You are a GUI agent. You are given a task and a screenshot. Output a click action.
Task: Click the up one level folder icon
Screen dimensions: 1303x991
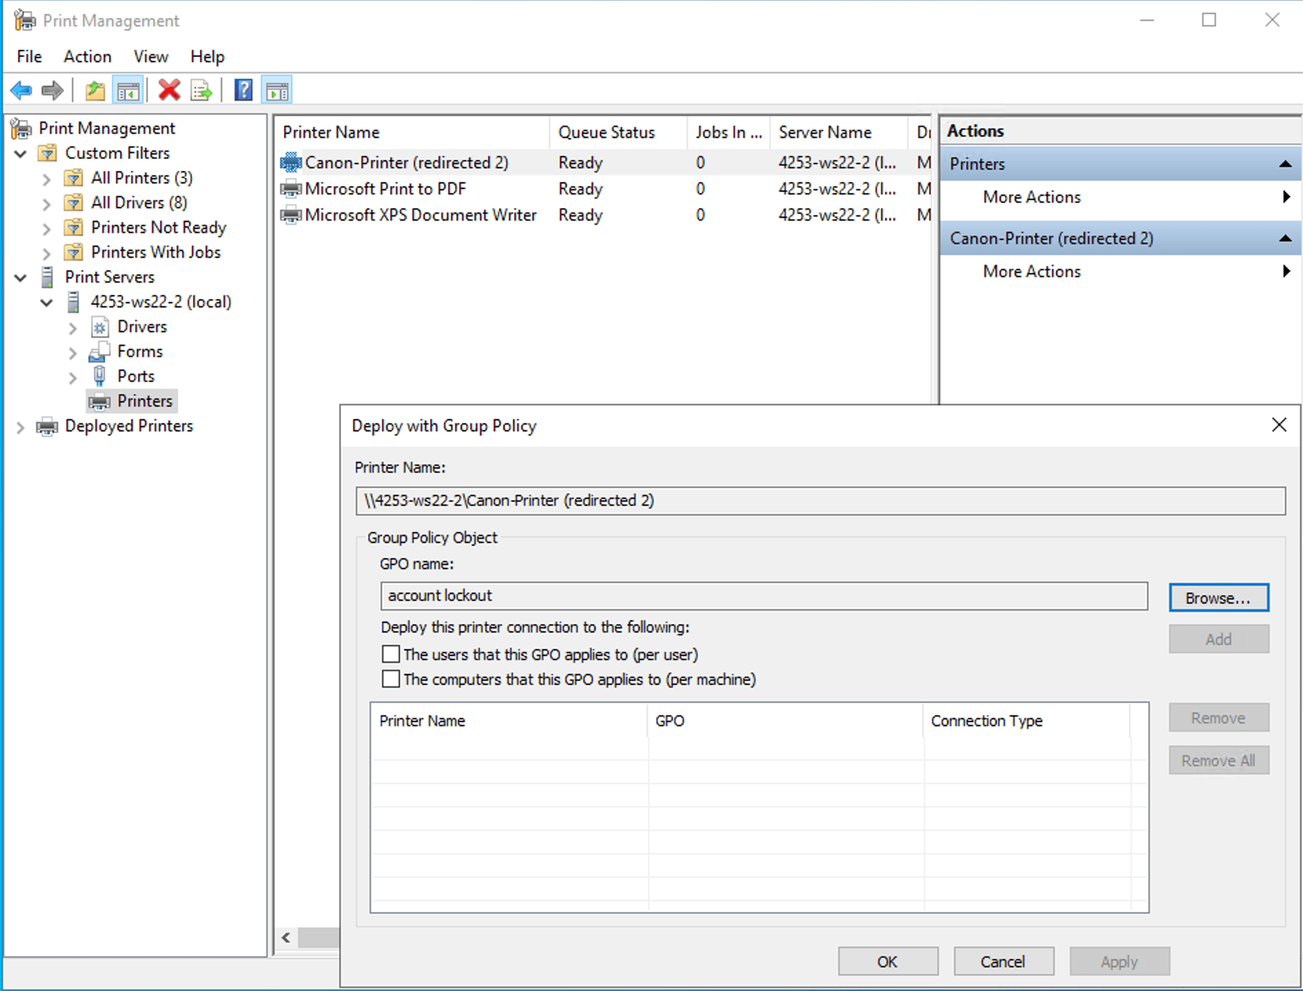[94, 90]
